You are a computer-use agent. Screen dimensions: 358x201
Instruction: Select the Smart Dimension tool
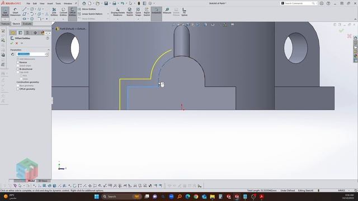click(15, 12)
